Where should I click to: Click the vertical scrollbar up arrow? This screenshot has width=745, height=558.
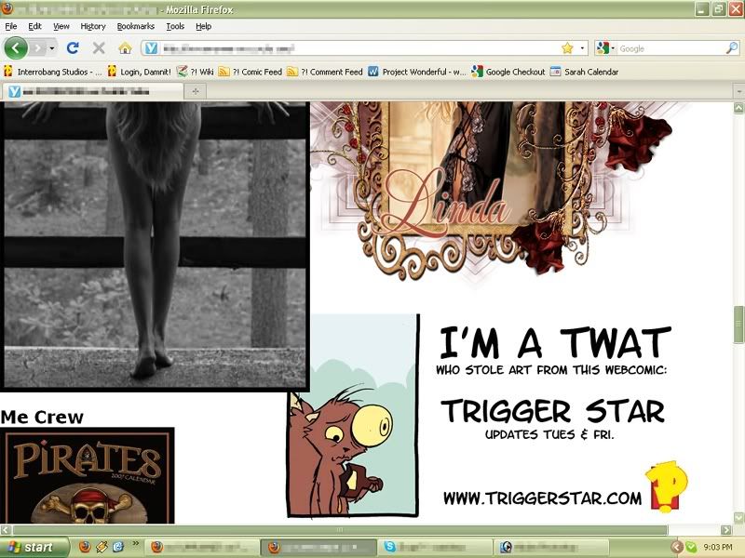738,108
